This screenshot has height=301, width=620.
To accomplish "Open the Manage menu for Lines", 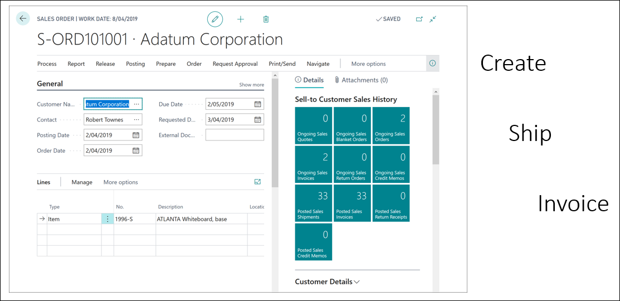I will click(x=82, y=182).
